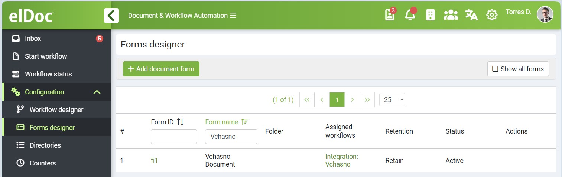Open the page size dropdown showing 25
This screenshot has height=177, width=562.
point(392,100)
